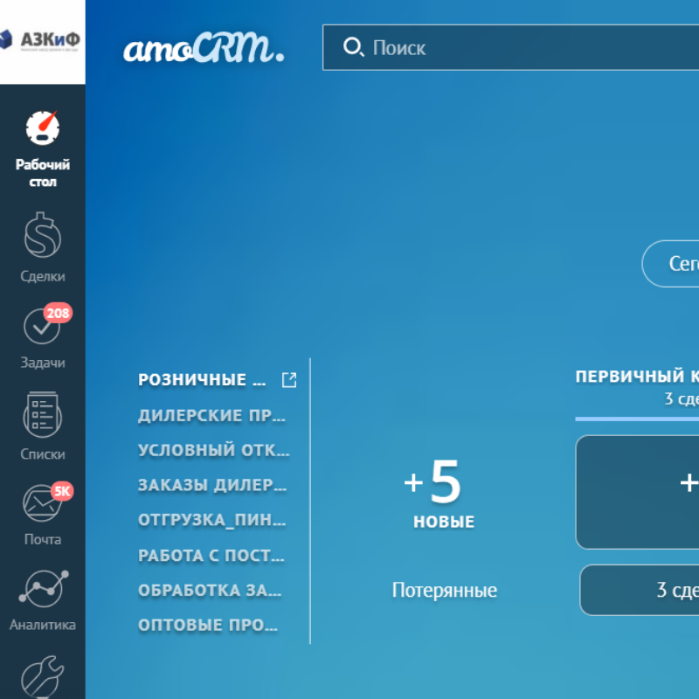Click into the Поиск search field

pyautogui.click(x=524, y=47)
